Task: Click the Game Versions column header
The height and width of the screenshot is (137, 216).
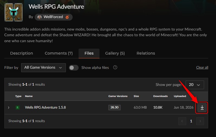Action: click(x=118, y=96)
